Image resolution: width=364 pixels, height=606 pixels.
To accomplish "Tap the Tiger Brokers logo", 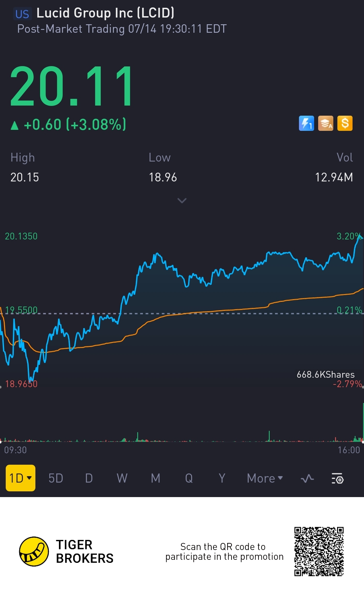I will point(34,551).
